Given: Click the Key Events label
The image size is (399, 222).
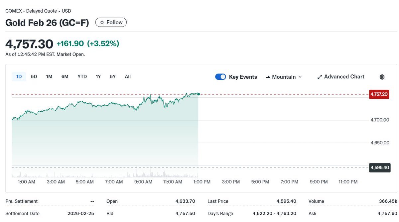Looking at the screenshot, I should 243,77.
